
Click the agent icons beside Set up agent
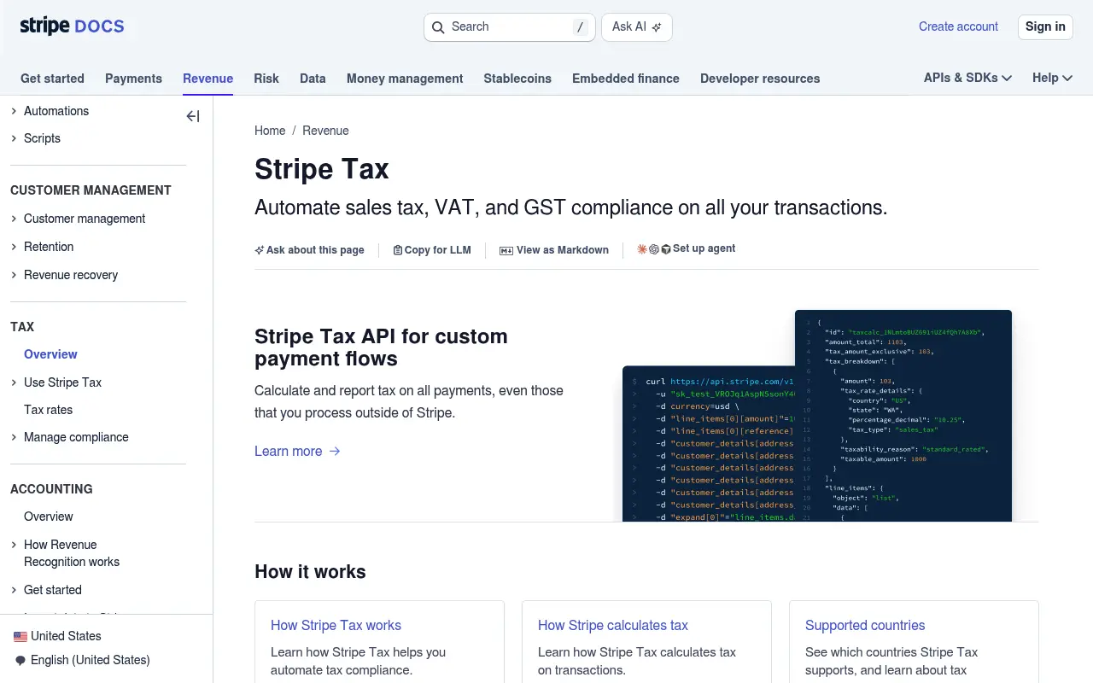click(654, 249)
